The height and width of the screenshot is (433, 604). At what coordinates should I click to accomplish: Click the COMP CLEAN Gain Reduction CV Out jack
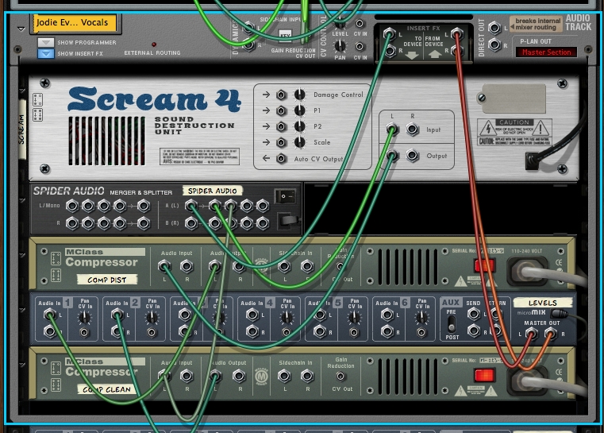pyautogui.click(x=340, y=376)
